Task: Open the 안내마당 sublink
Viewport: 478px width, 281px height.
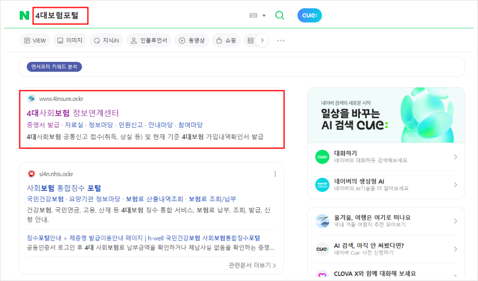Action: 160,125
